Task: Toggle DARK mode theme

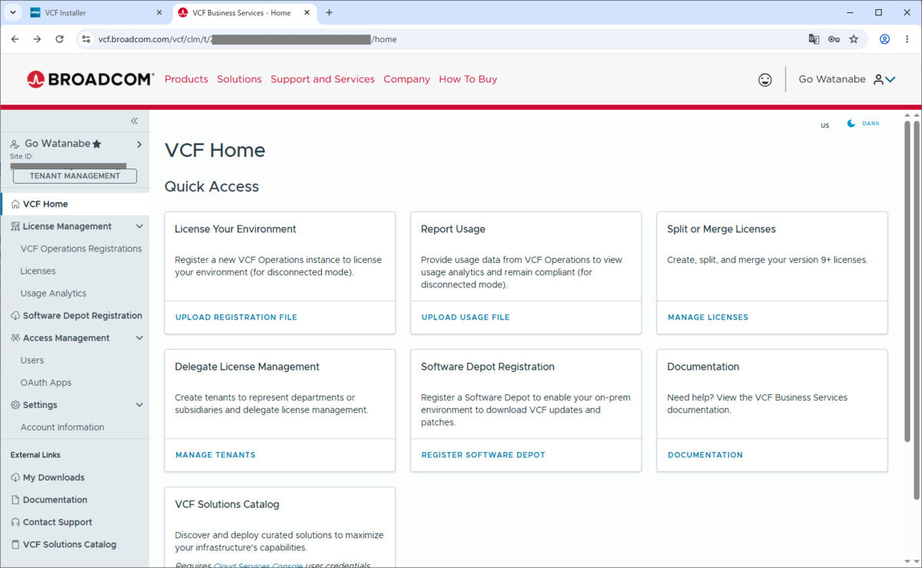Action: [x=864, y=123]
